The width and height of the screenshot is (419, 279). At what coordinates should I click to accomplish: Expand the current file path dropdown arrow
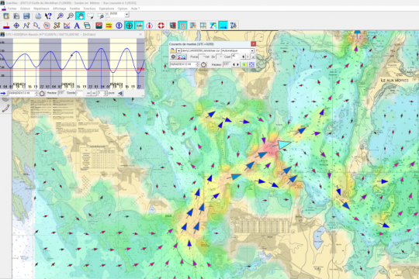tap(178, 50)
